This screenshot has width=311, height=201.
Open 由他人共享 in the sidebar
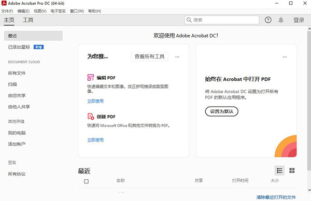click(x=19, y=107)
